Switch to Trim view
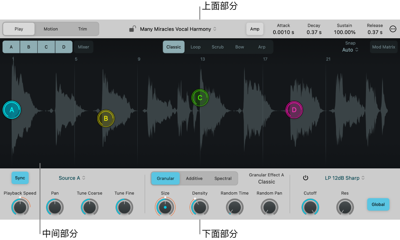Viewport: 400px width, 240px height. click(82, 29)
